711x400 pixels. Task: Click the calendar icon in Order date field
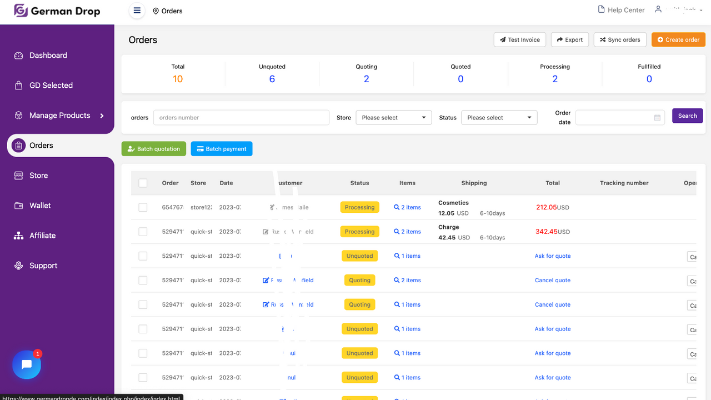[x=657, y=118]
